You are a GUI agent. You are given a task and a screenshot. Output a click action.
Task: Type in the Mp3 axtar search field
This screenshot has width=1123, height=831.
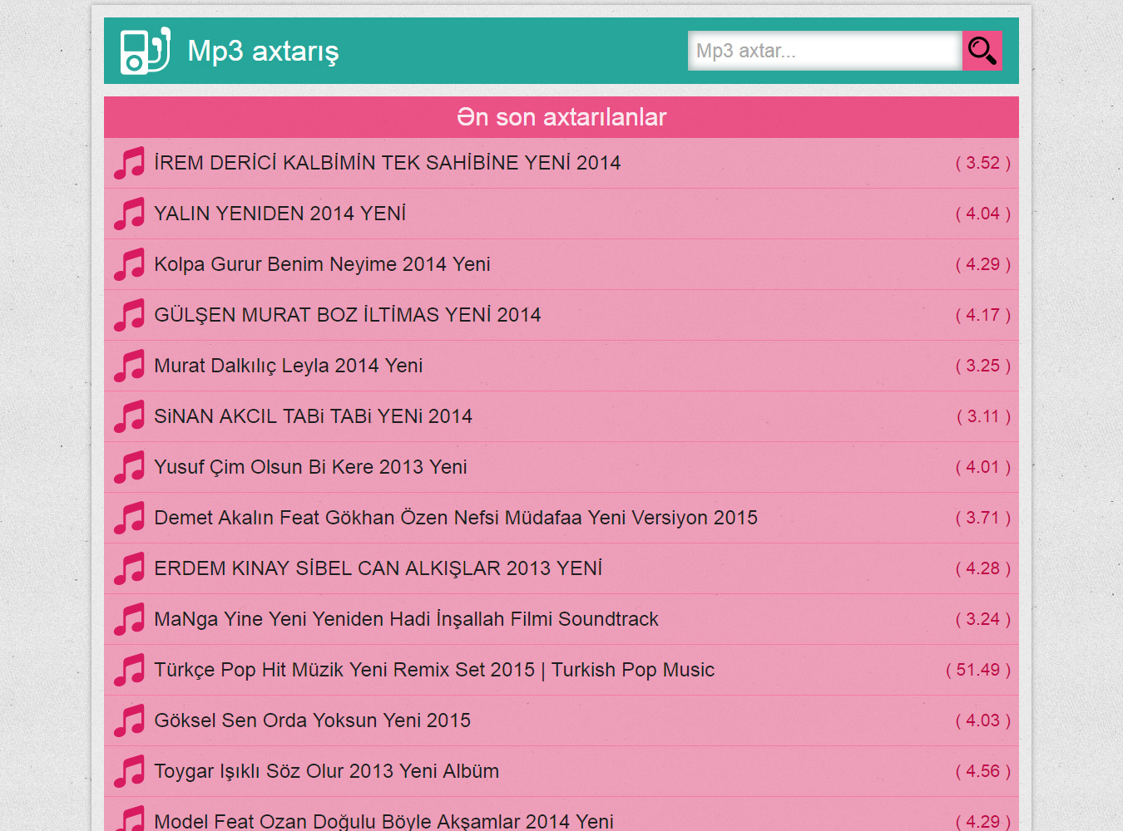pyautogui.click(x=824, y=51)
